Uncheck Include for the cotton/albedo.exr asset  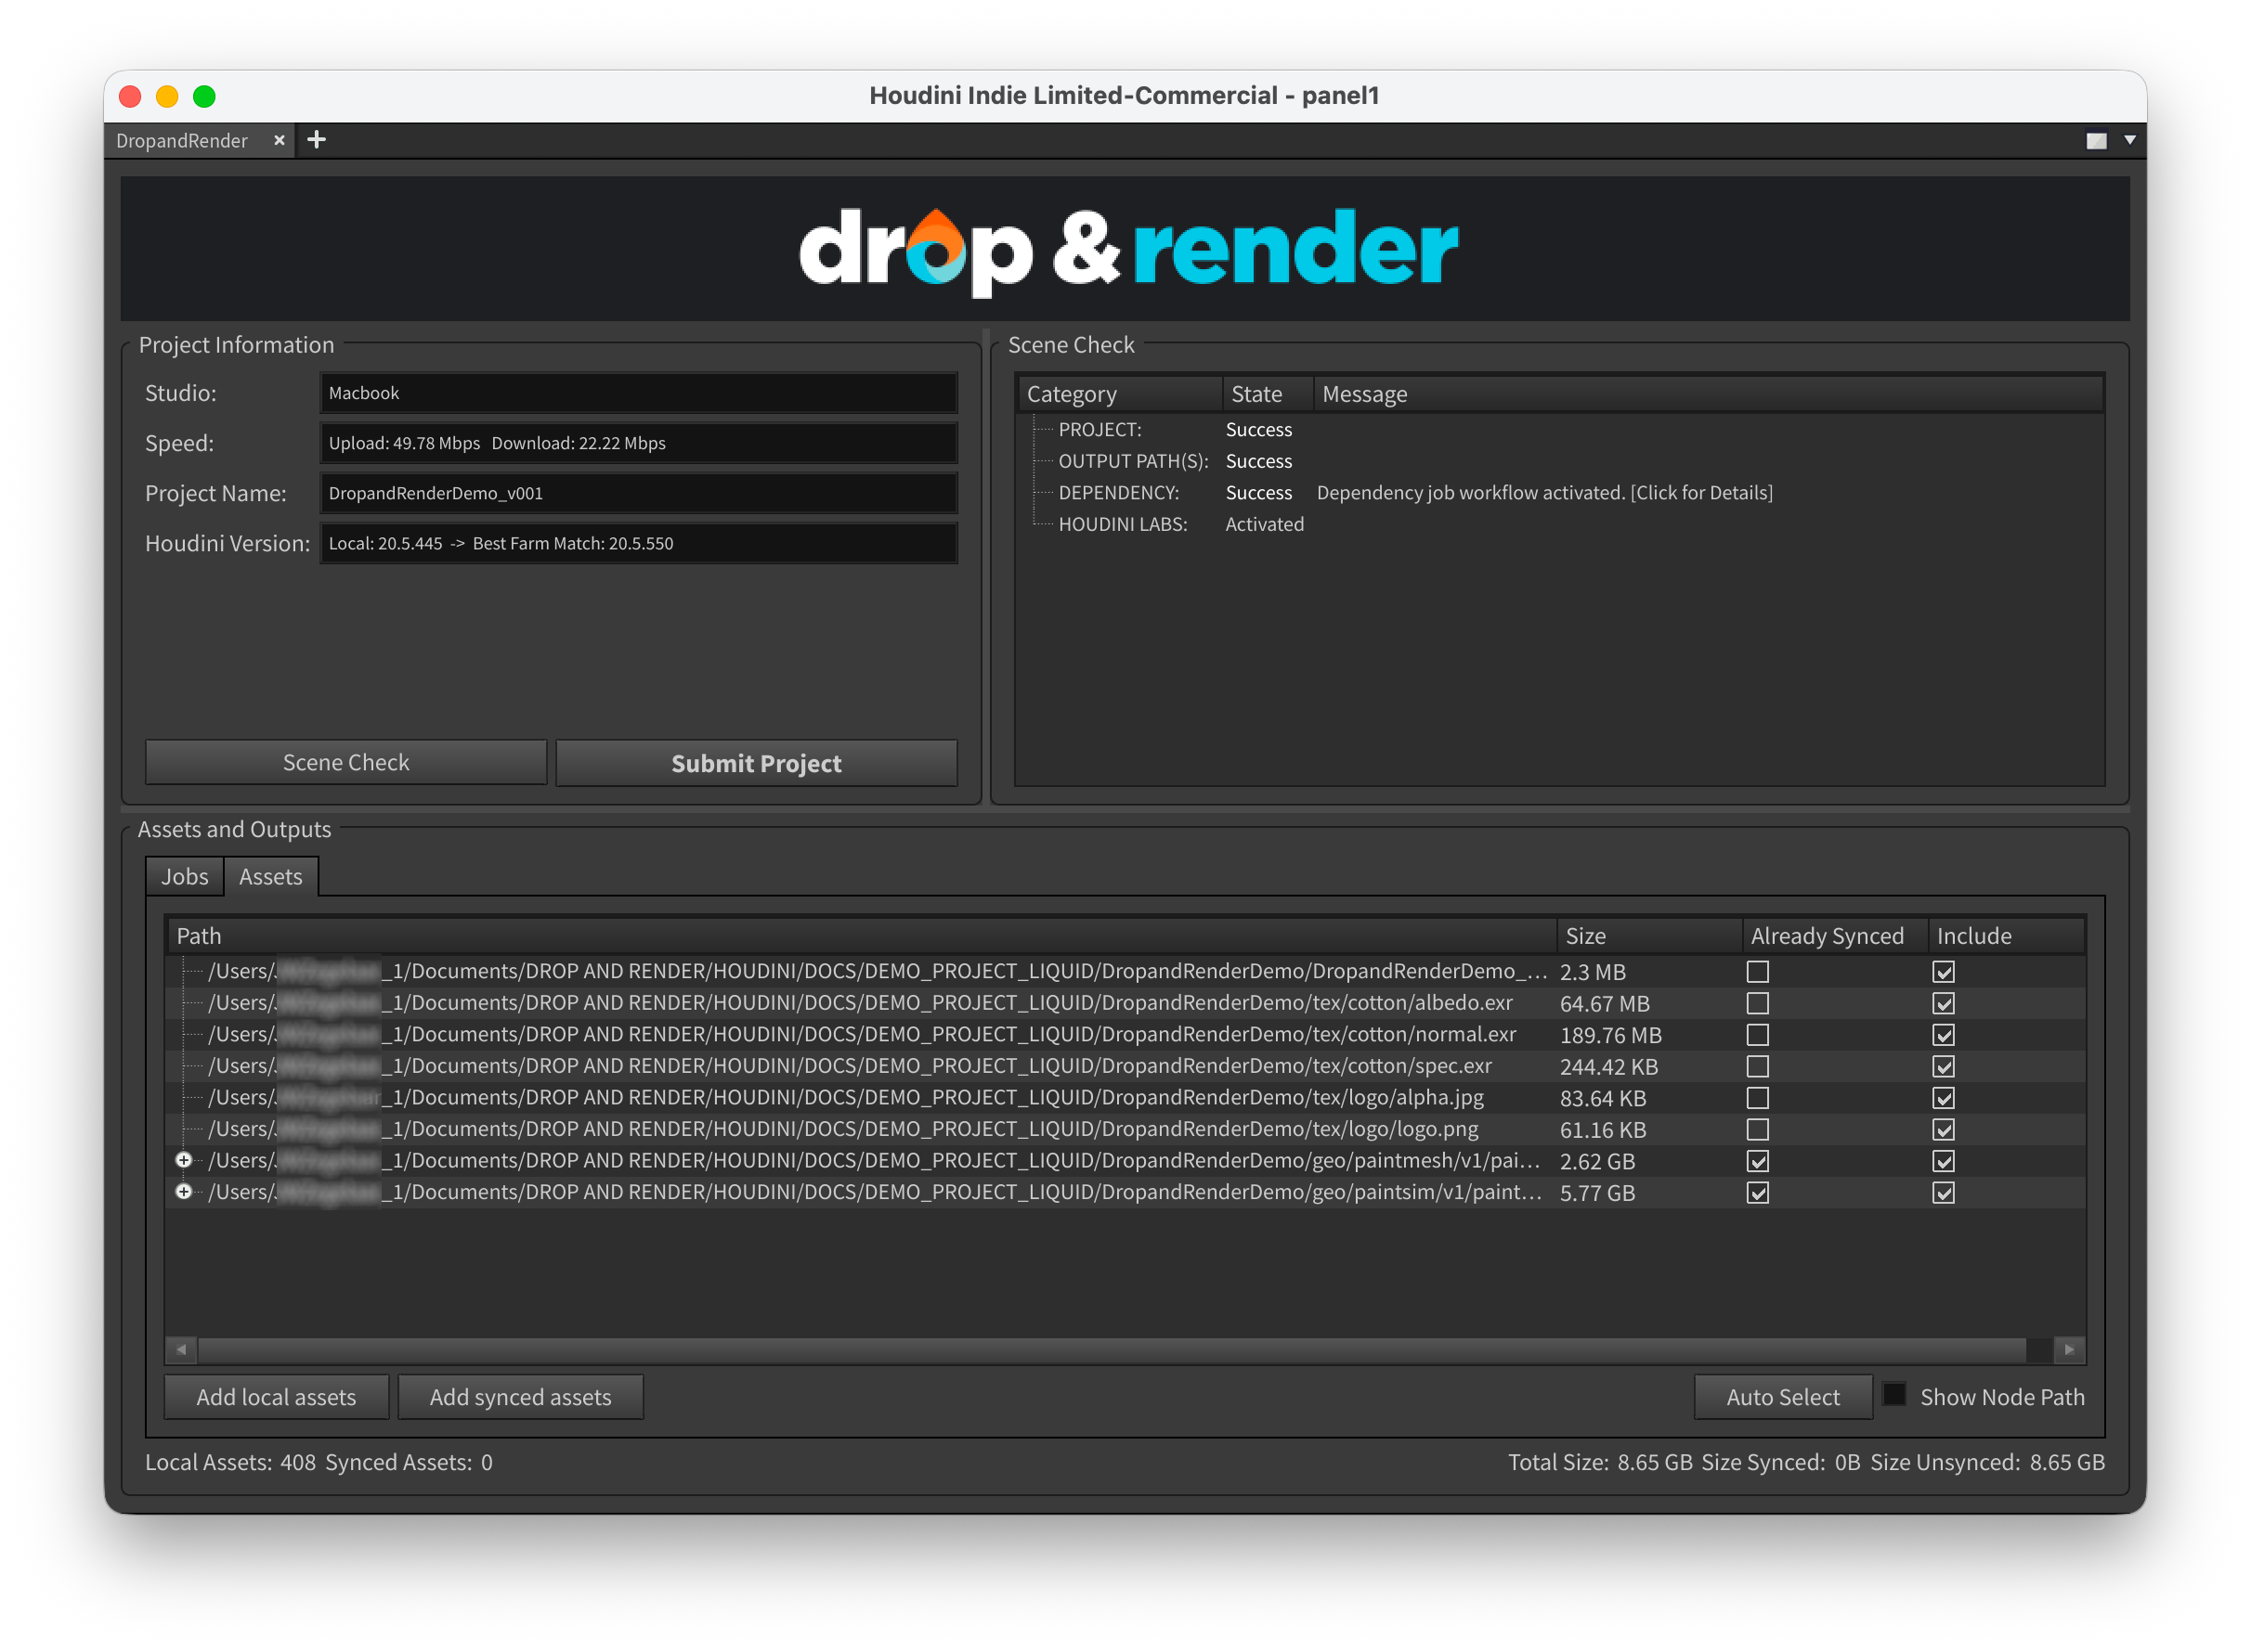(1943, 1003)
